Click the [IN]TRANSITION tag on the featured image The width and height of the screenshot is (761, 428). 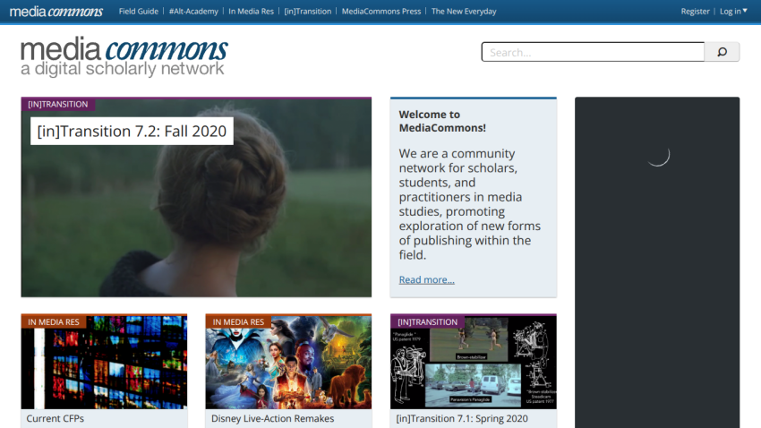58,105
